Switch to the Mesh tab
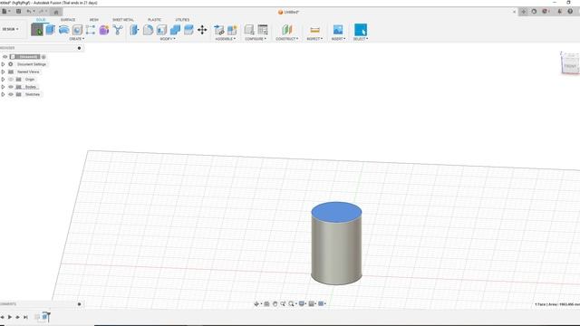580x326 pixels. click(x=94, y=20)
